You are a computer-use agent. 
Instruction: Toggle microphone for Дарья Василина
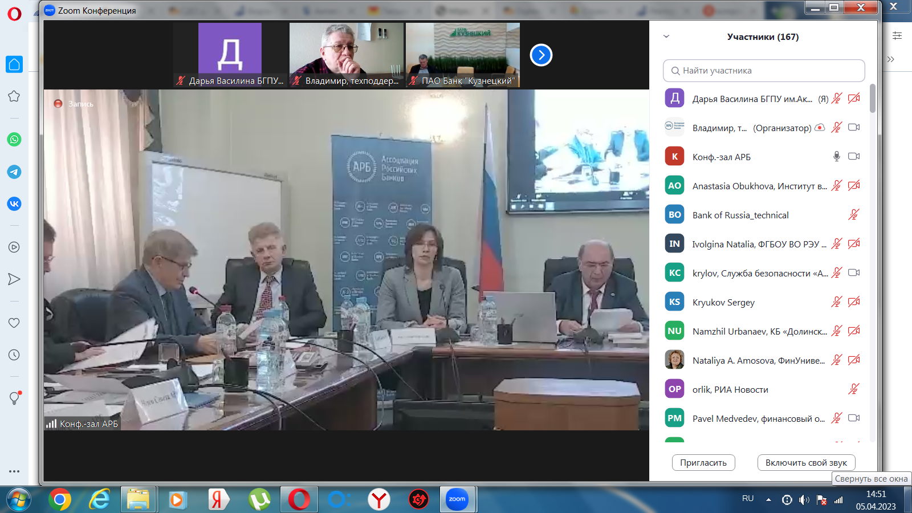point(836,99)
